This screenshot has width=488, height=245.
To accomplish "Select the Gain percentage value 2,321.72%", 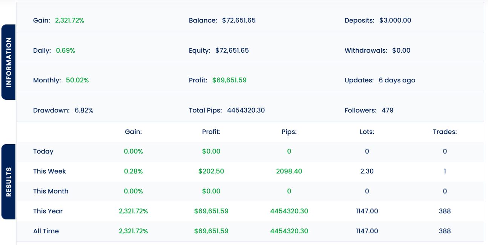I will pos(70,20).
